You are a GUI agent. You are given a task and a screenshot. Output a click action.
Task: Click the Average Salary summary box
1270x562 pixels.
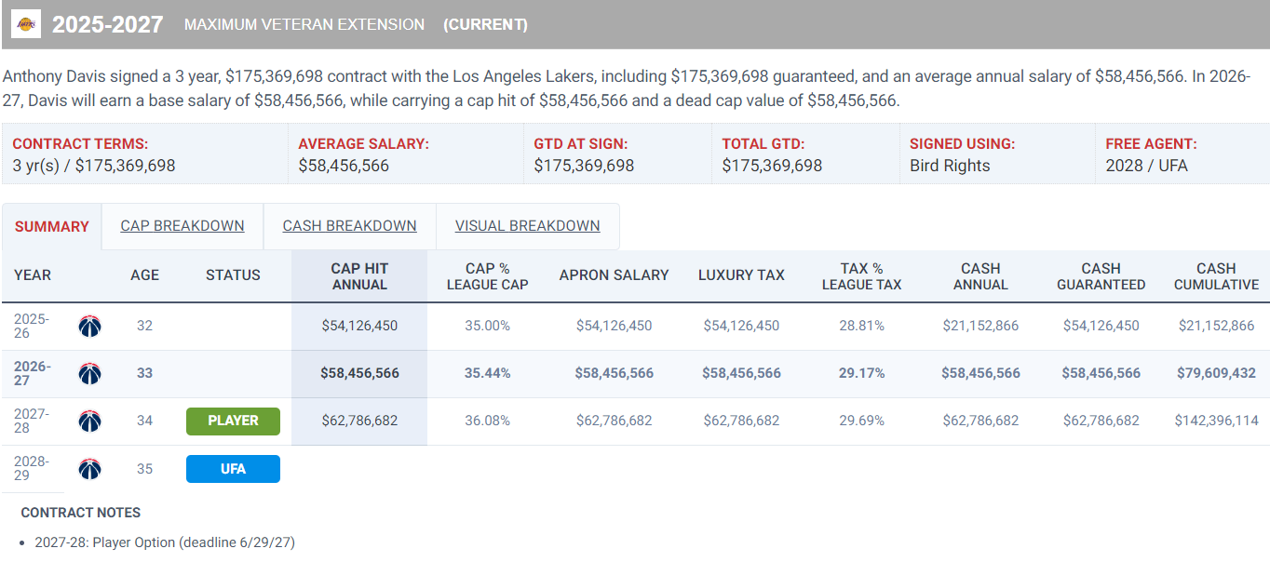[406, 154]
